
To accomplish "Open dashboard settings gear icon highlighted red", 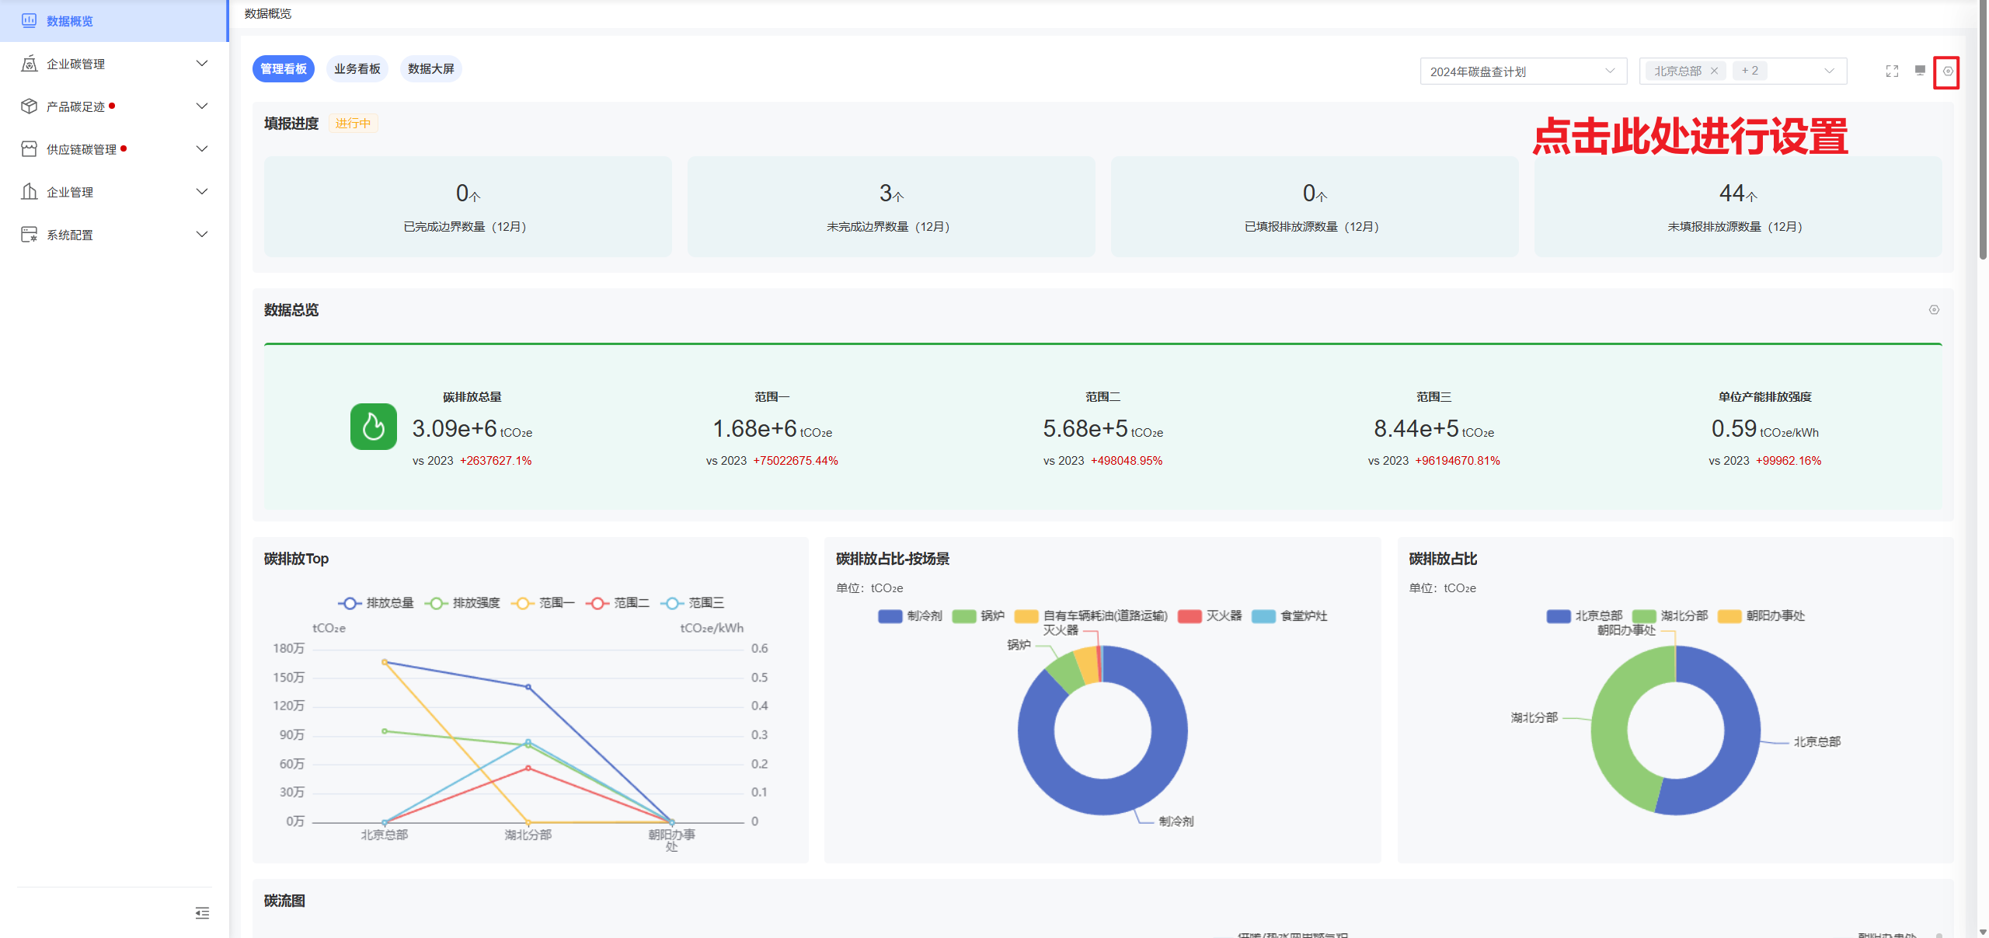I will tap(1947, 71).
